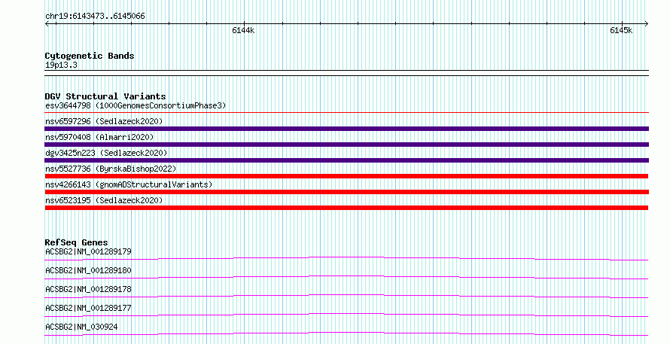Click the thin red esv3644798 variant line
This screenshot has width=670, height=344.
(346, 113)
